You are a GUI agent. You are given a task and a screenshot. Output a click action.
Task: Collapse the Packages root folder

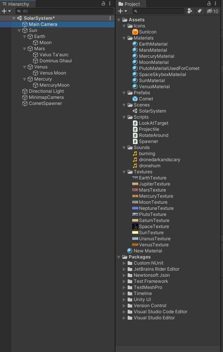point(119,257)
